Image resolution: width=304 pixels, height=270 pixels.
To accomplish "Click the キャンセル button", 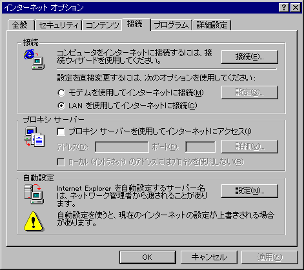I will tap(209, 257).
